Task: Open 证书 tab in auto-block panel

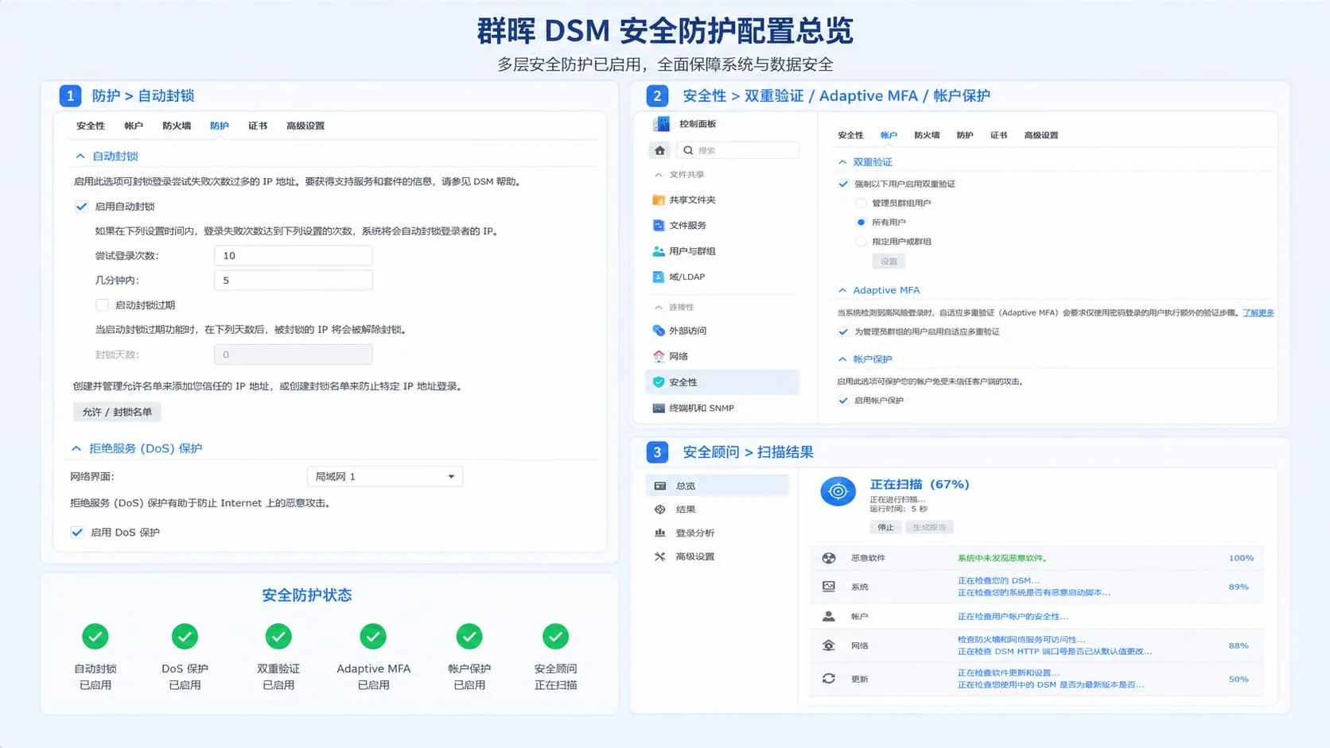Action: click(258, 126)
